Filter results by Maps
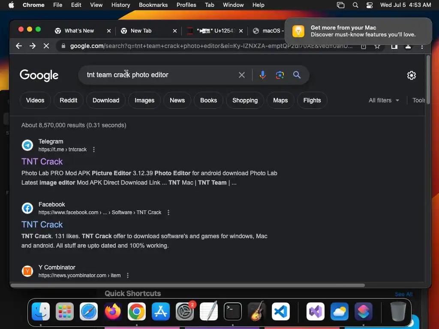This screenshot has width=439, height=329. [x=280, y=100]
